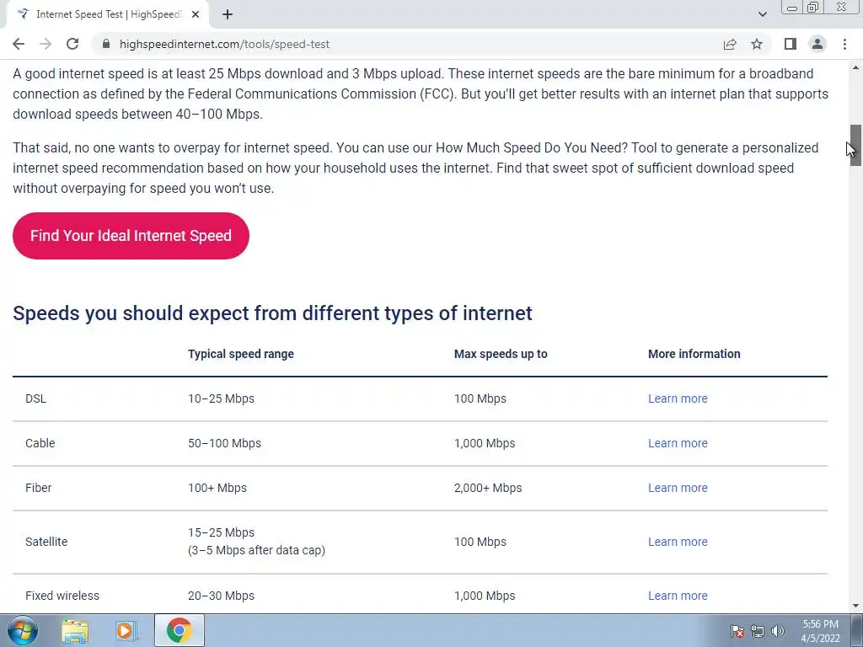
Task: Select the Internet Speed Test tab
Action: pos(108,15)
